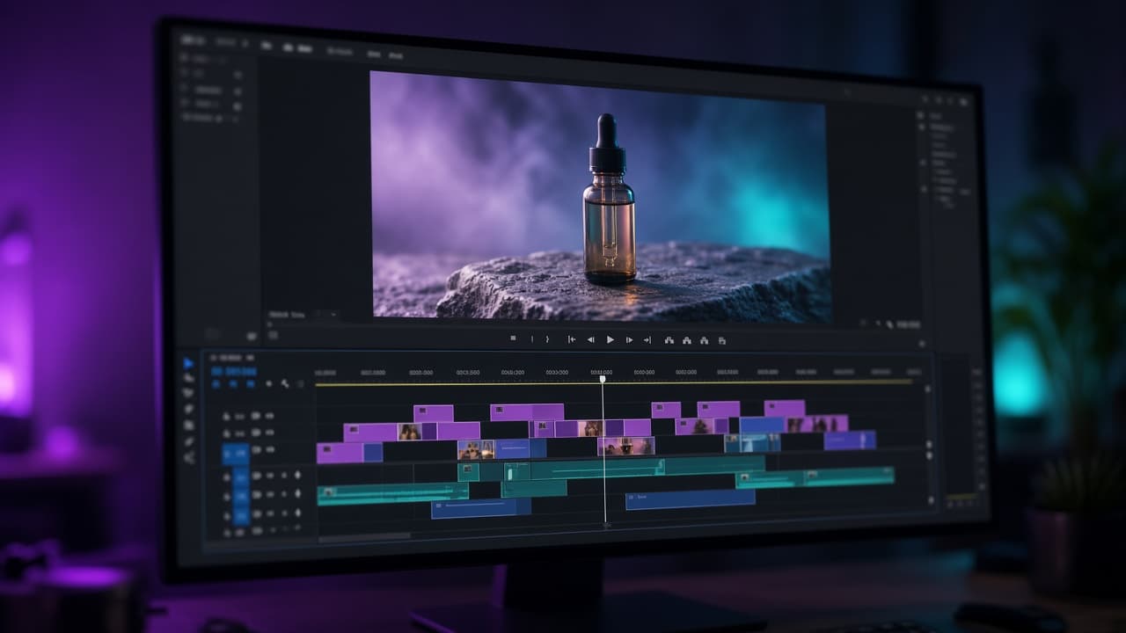This screenshot has height=633, width=1126.
Task: Jump to the In point
Action: (572, 339)
